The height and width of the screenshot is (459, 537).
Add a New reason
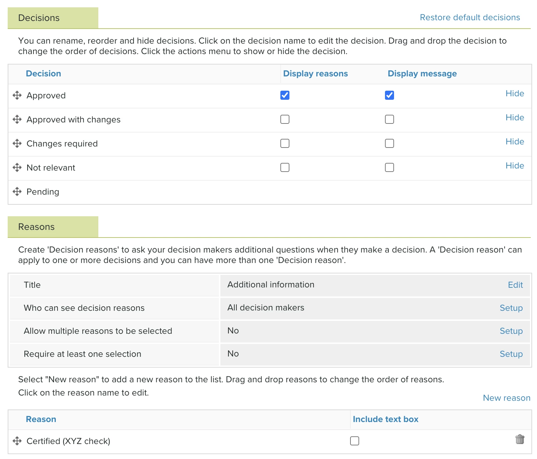tap(507, 398)
